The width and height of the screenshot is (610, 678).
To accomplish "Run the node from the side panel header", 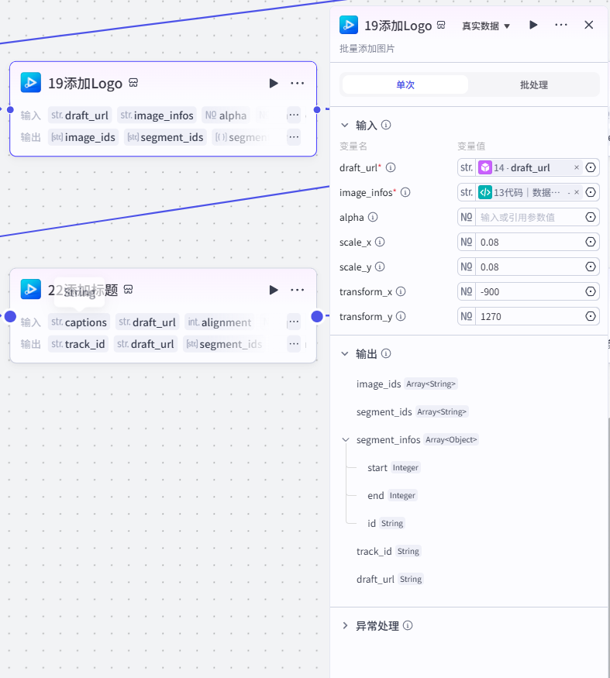I will pos(533,25).
